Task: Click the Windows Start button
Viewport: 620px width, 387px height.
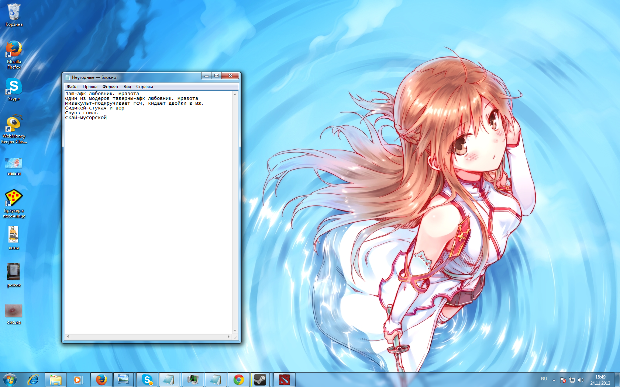Action: (x=10, y=379)
